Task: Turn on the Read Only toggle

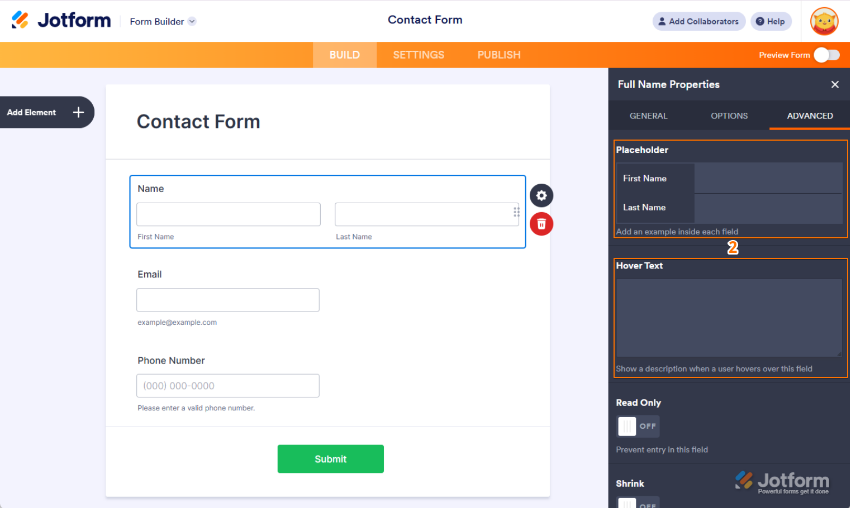Action: 638,426
